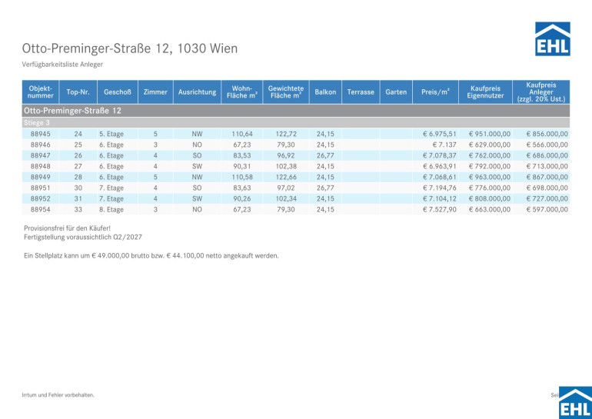Click the Terrasse column header

coord(361,91)
